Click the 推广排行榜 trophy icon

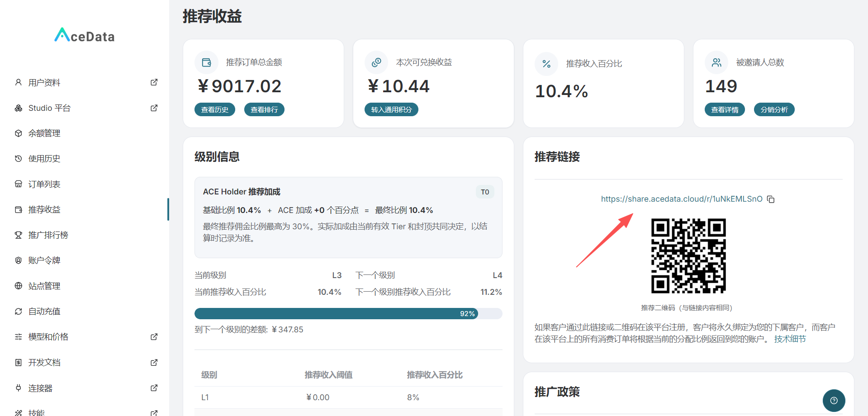click(x=19, y=235)
